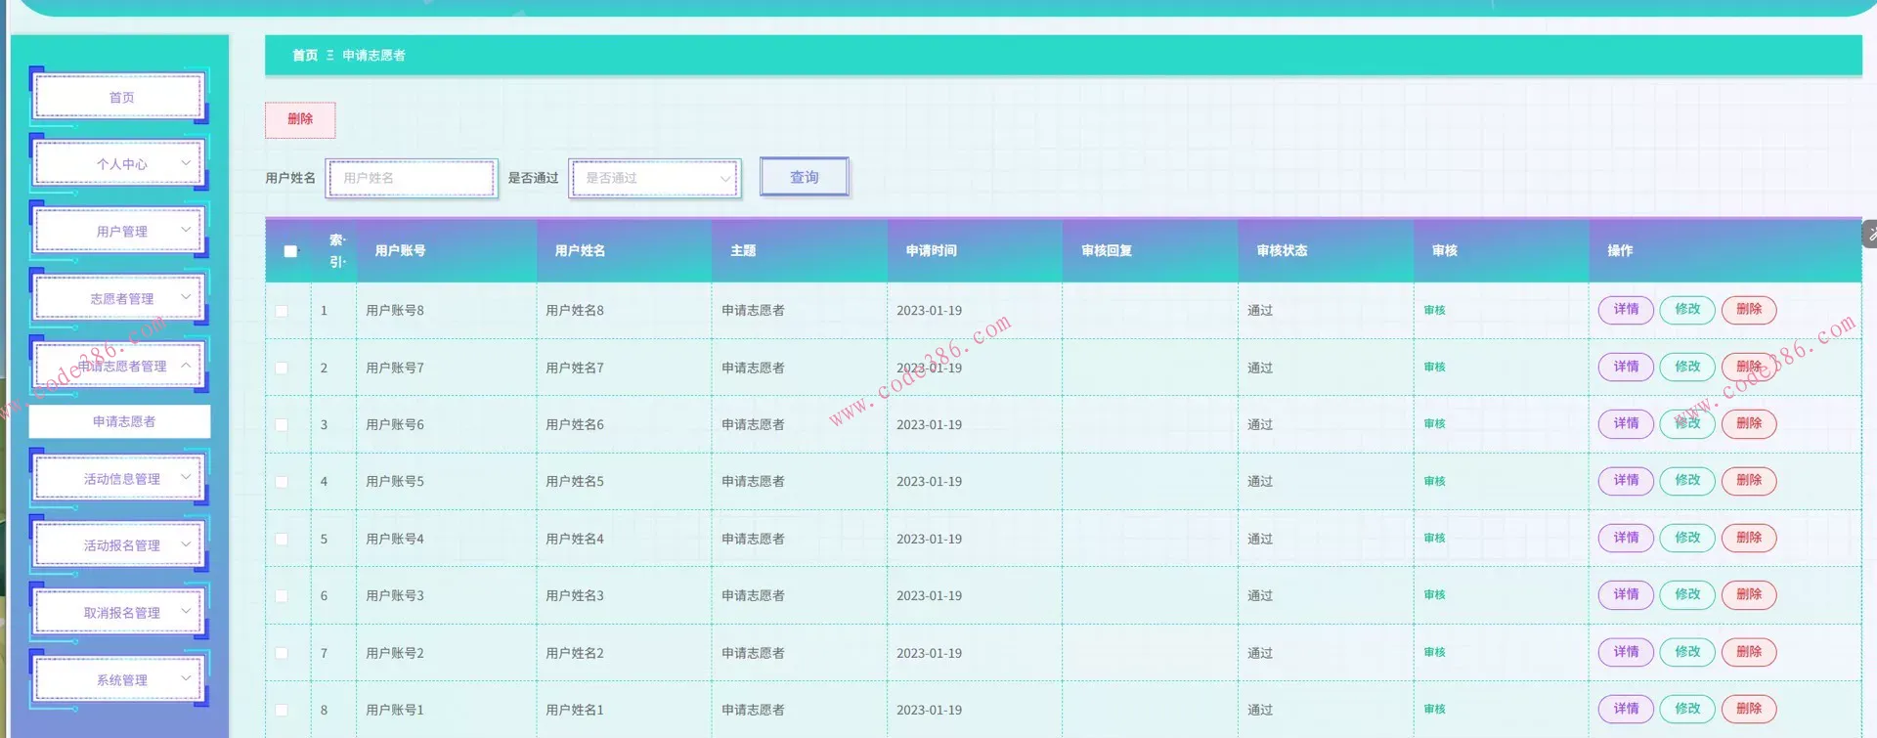Click 修改 for 用户账号5 row
The width and height of the screenshot is (1877, 738).
click(1686, 481)
